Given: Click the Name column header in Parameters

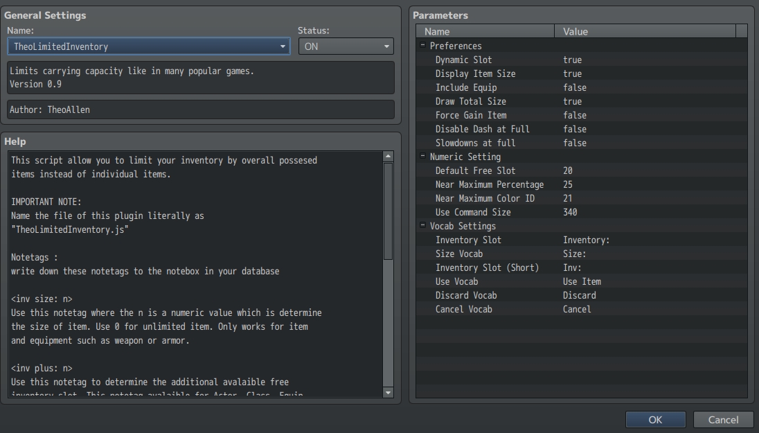Looking at the screenshot, I should click(485, 31).
